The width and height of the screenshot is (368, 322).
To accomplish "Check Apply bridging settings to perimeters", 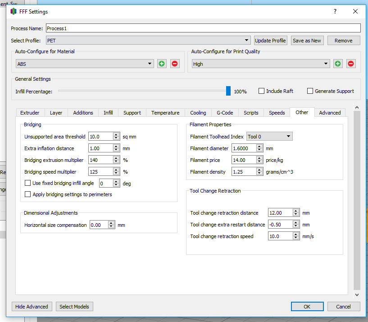I will click(x=27, y=194).
